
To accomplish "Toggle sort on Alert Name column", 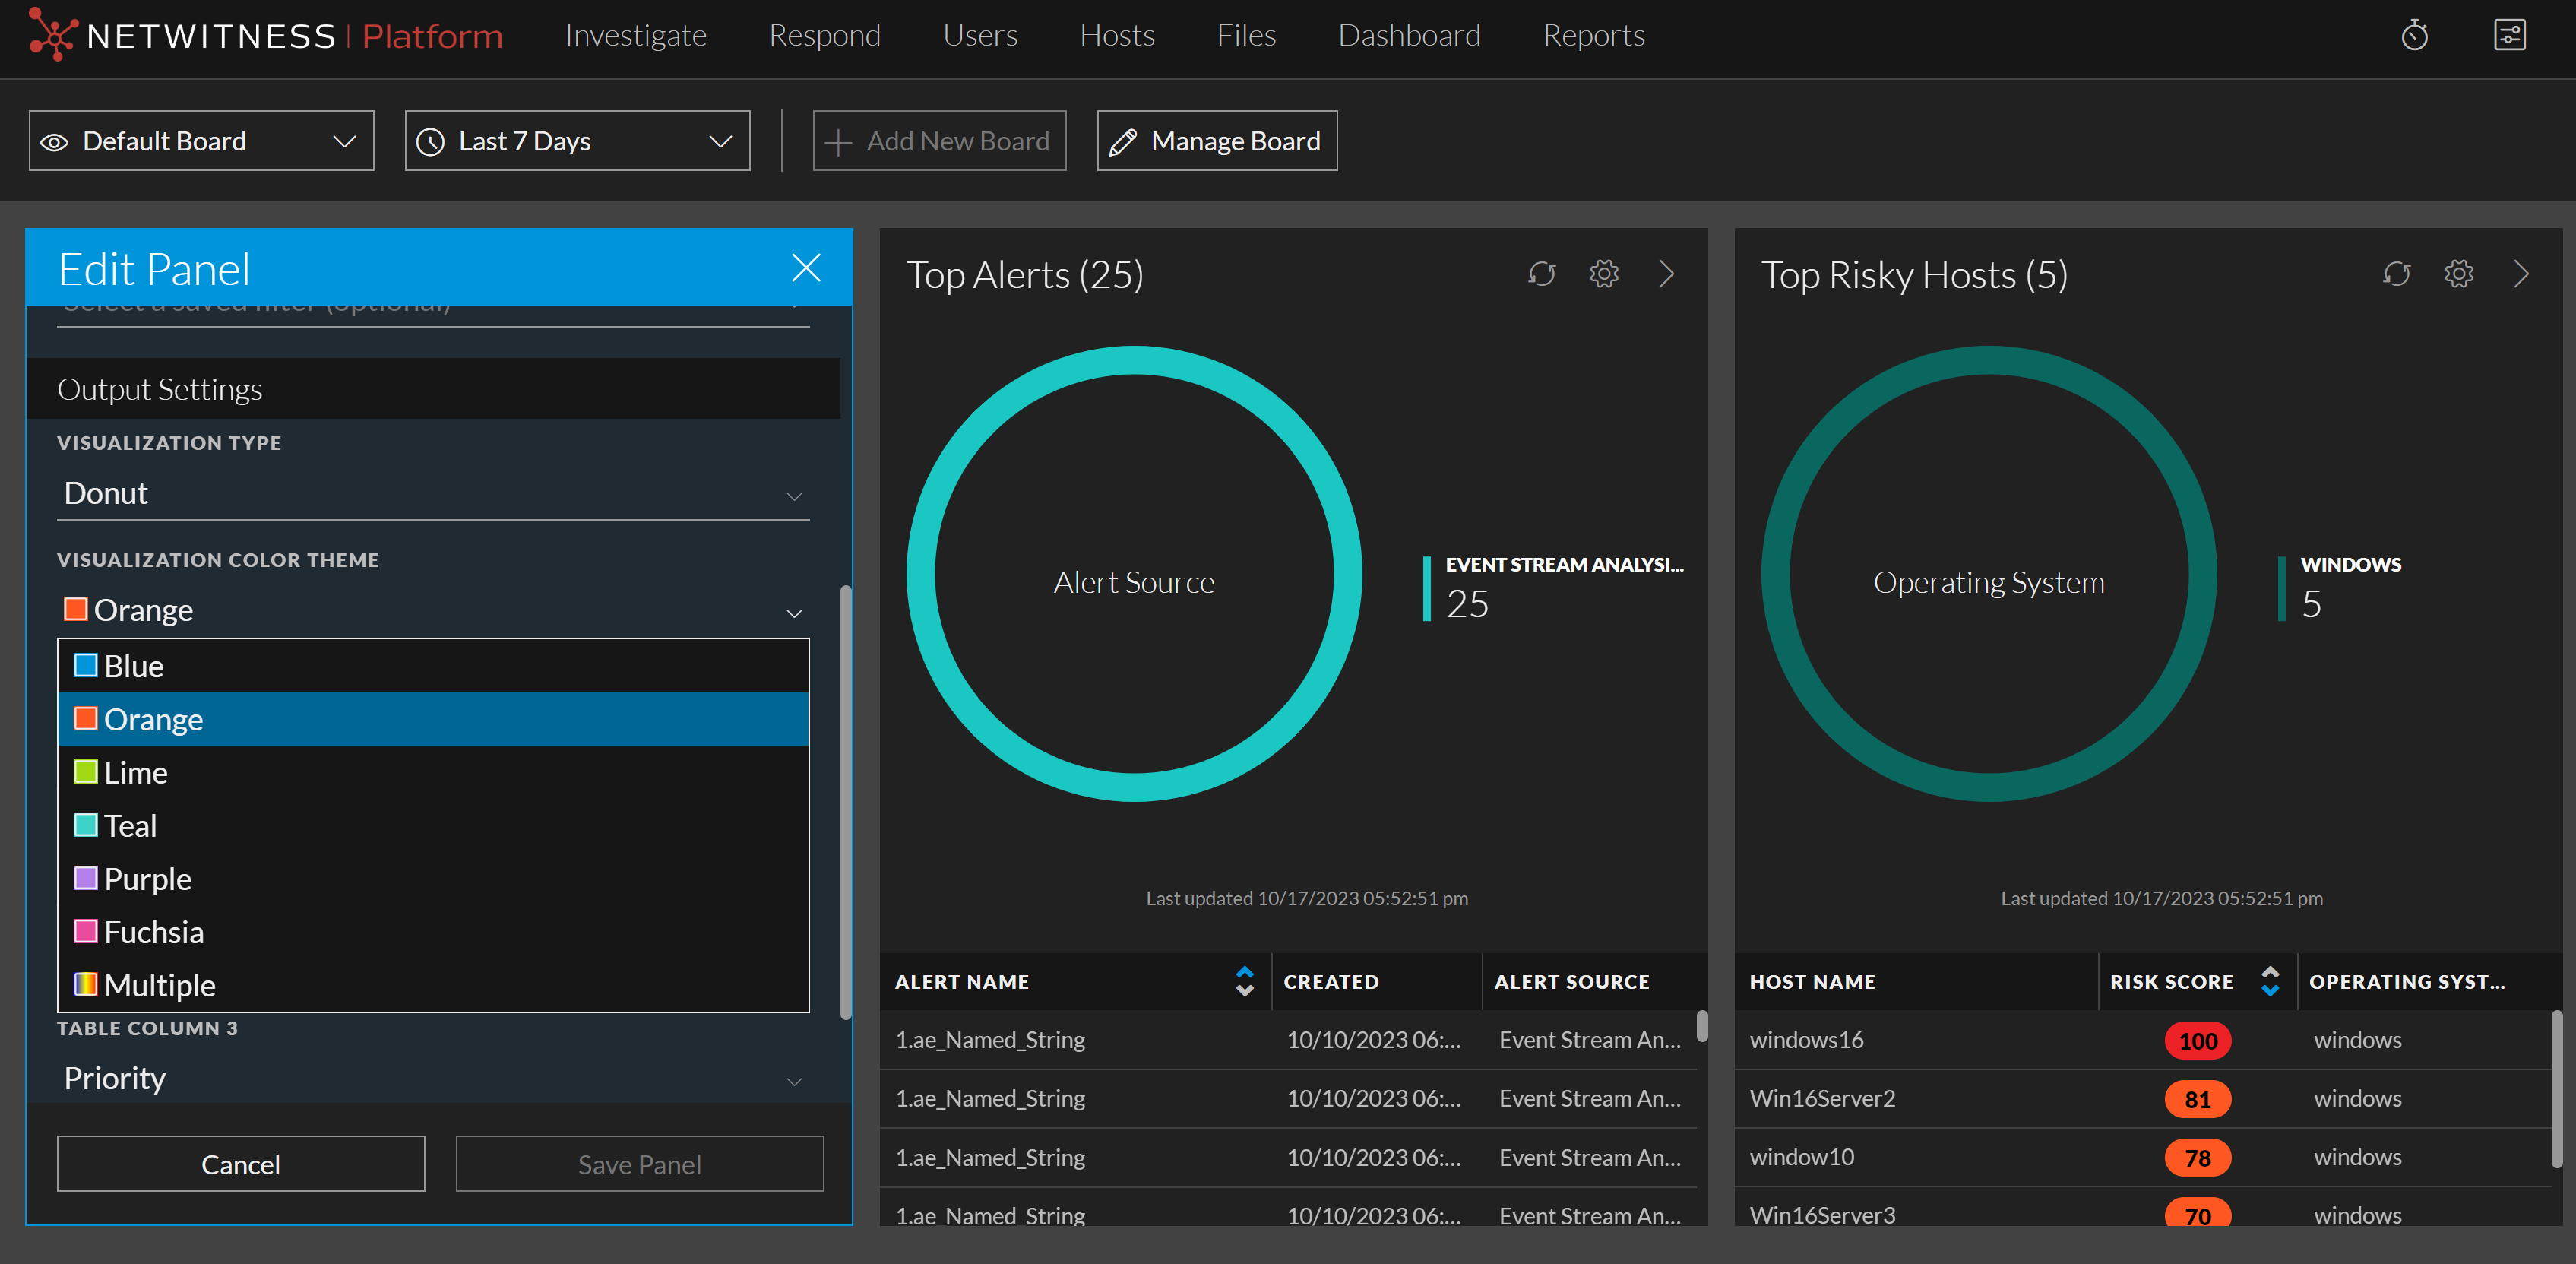I will pos(1244,982).
